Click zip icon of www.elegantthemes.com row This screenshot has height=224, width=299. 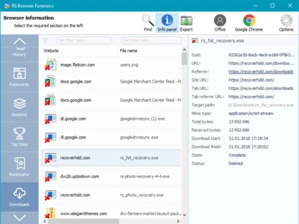50,213
